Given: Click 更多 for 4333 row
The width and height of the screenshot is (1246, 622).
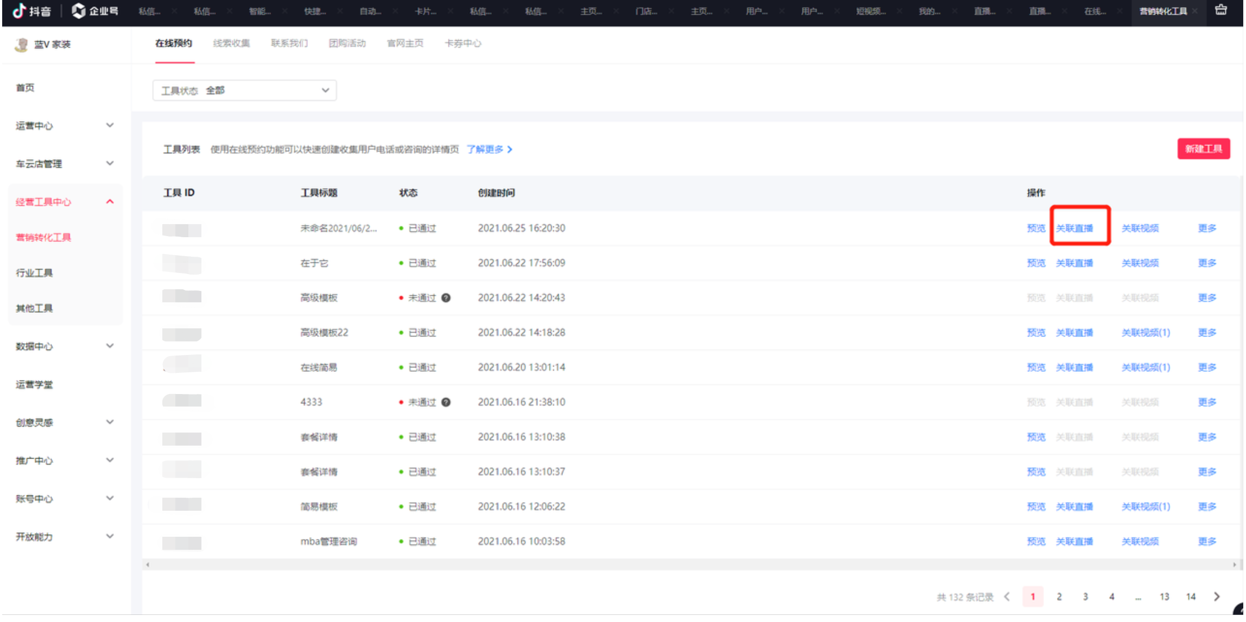Looking at the screenshot, I should pos(1207,402).
